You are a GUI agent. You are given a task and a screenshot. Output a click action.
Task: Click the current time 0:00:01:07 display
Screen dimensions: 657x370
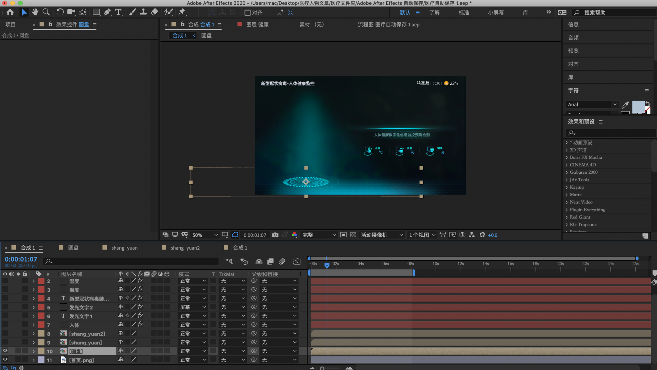click(x=21, y=259)
